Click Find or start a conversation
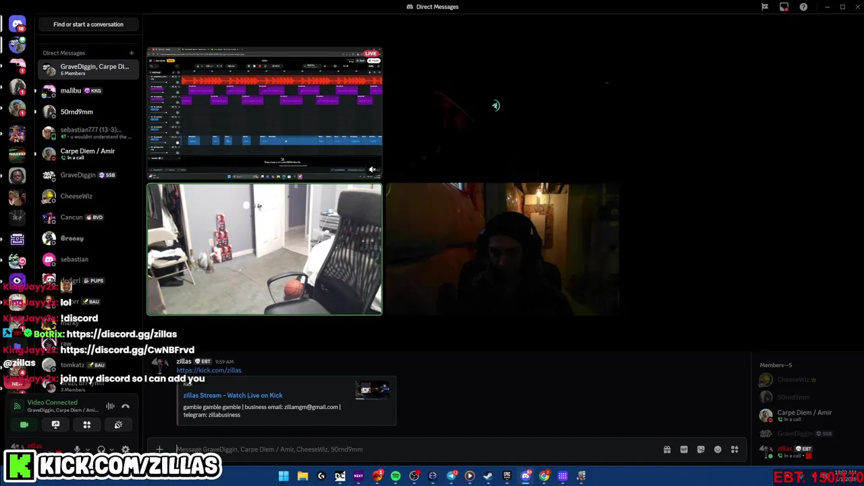Screen dimensions: 864x486 point(88,24)
